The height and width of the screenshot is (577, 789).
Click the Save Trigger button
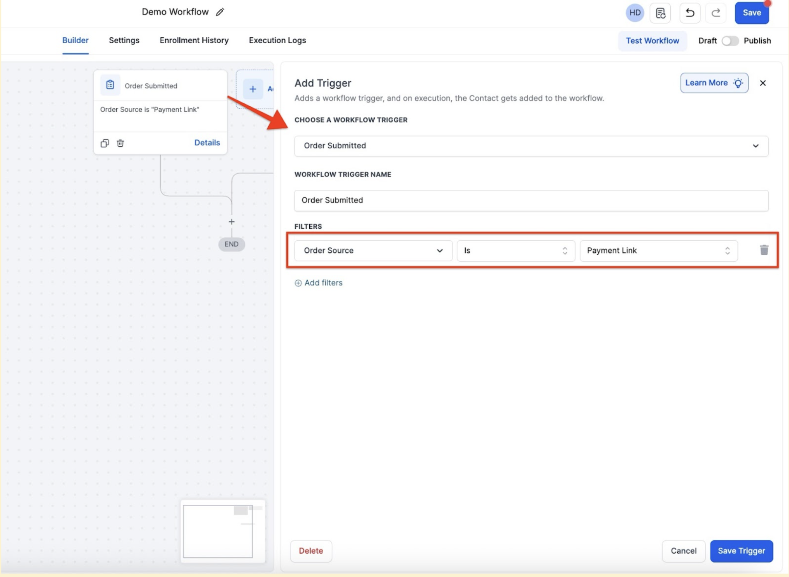pos(741,551)
